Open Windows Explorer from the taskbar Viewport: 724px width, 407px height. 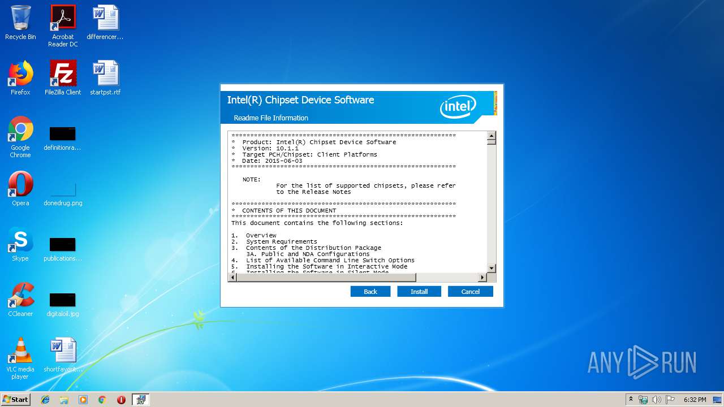click(x=64, y=400)
